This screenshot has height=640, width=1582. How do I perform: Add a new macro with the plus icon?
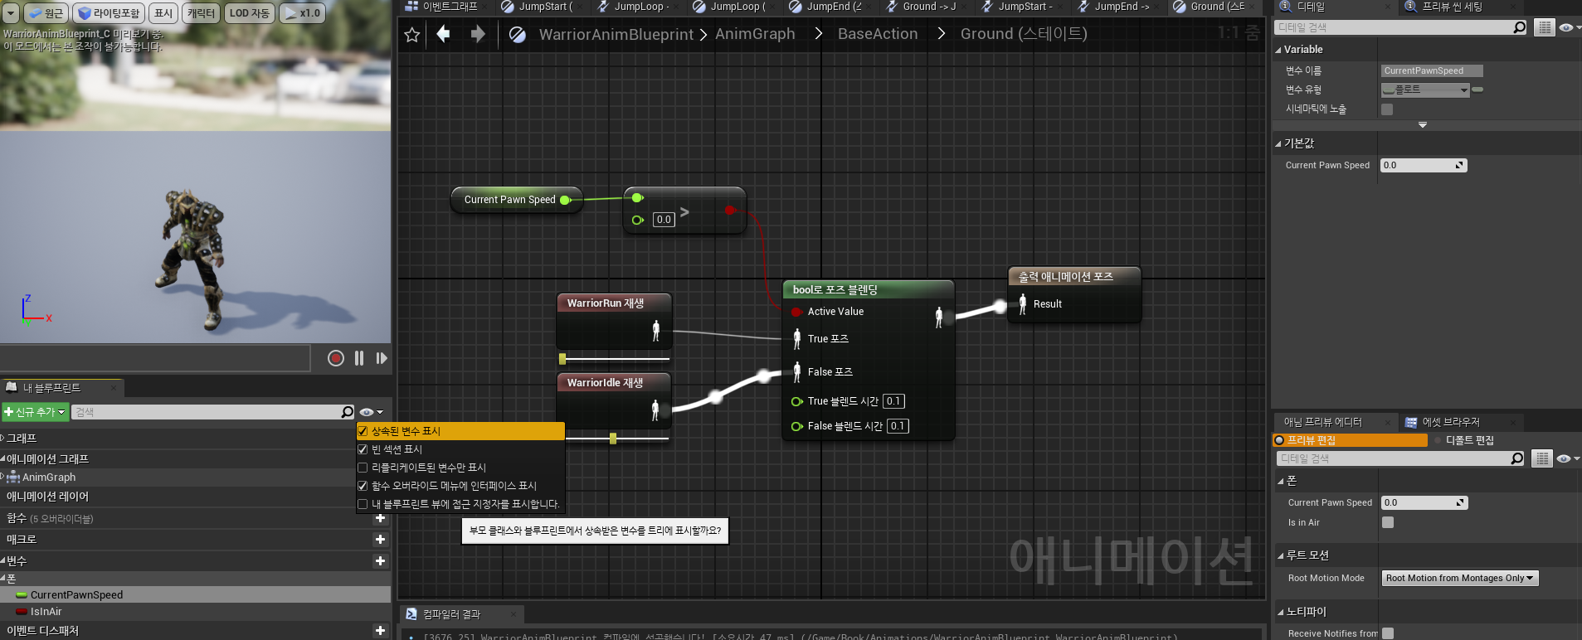point(380,539)
